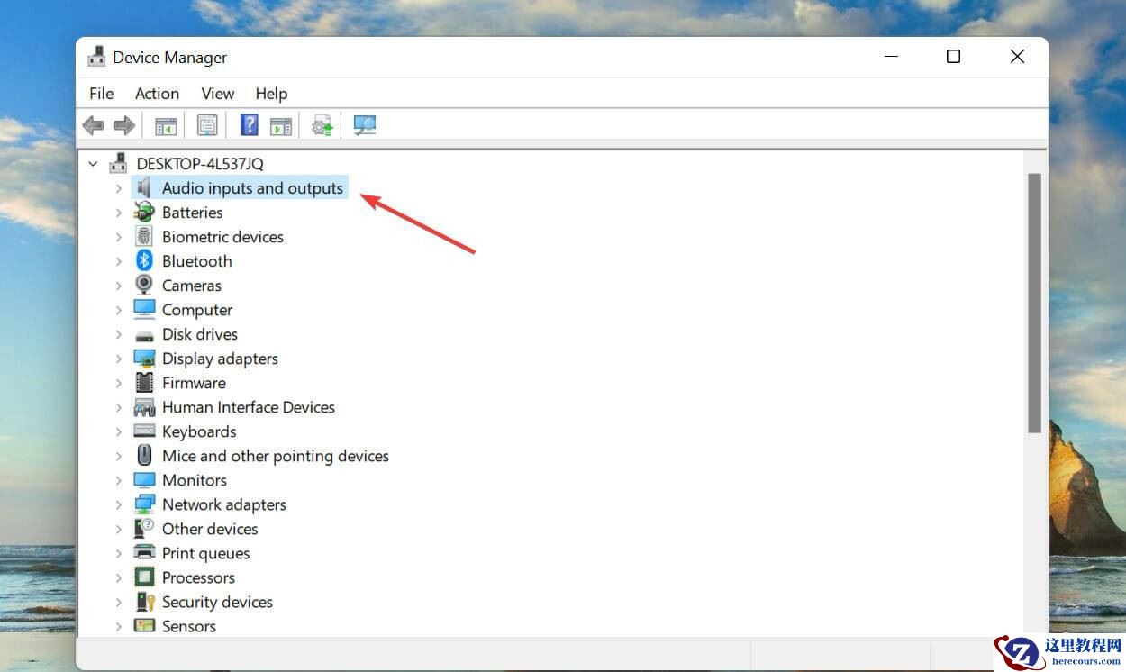This screenshot has width=1126, height=672.
Task: Click the speaker icon beside Audio inputs
Action: point(144,187)
